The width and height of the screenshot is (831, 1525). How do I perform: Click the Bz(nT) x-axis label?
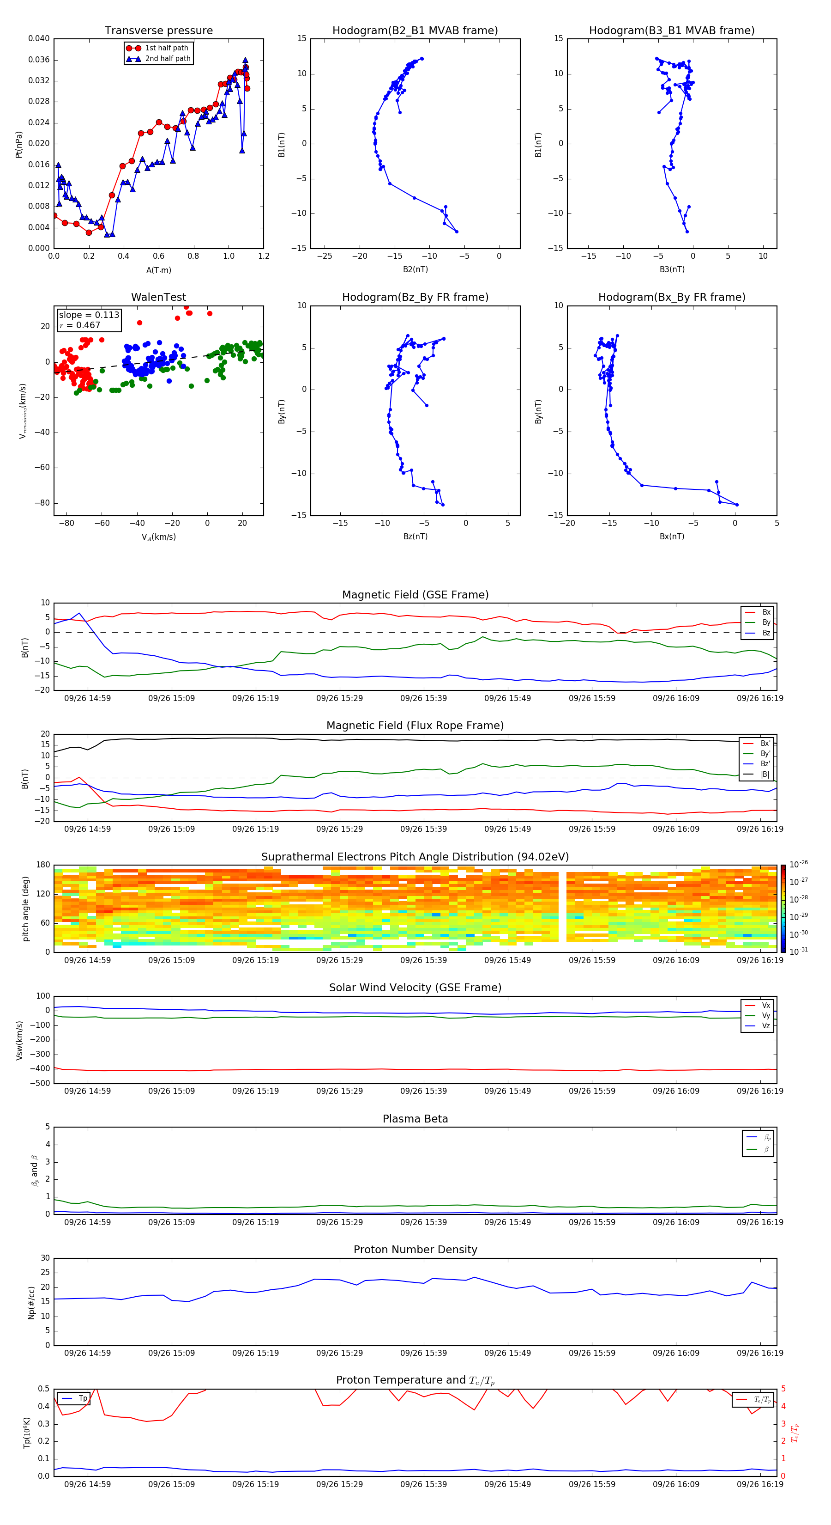415,537
